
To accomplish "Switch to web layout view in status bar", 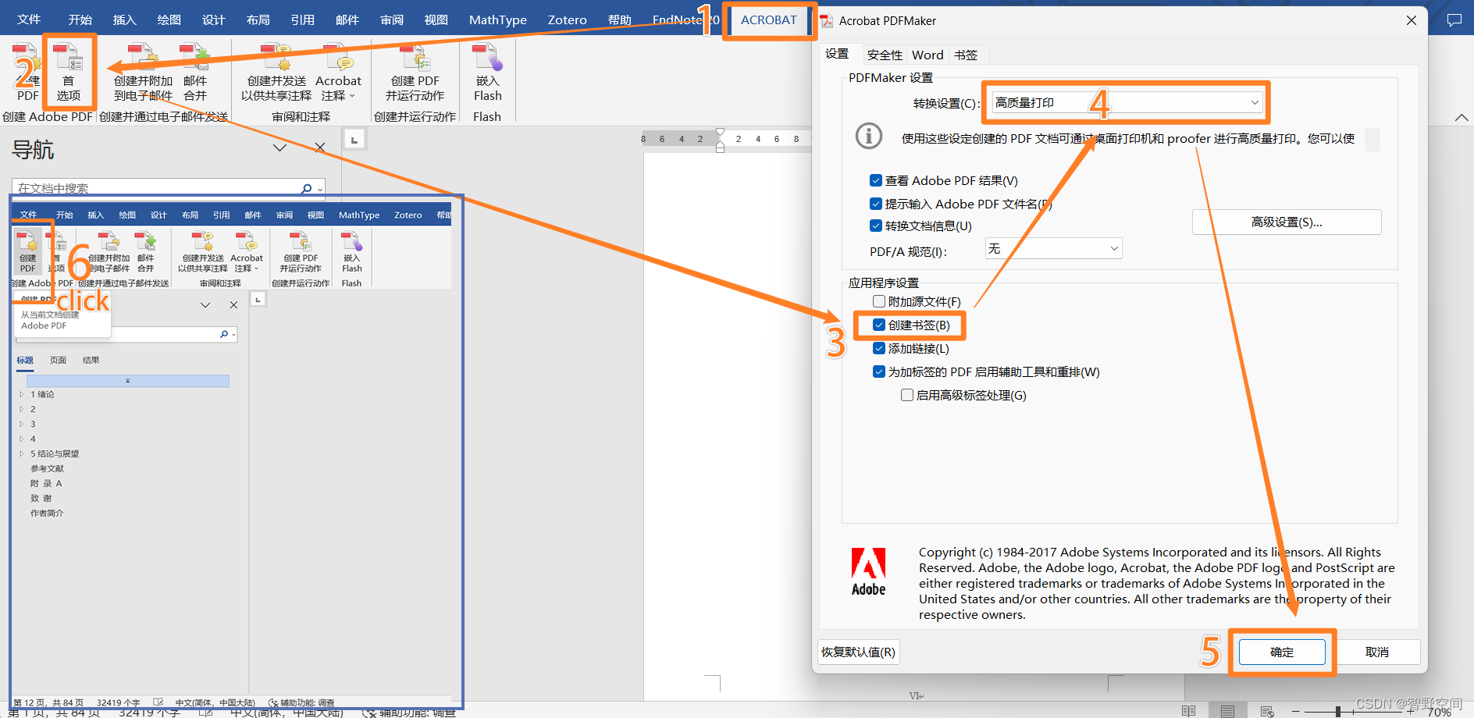I will coord(1266,711).
